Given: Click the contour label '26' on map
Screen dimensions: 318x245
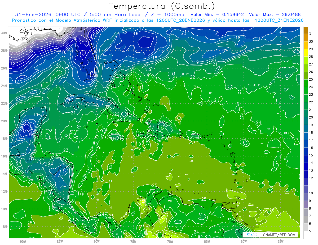Looking at the screenshot, I should click(272, 210).
